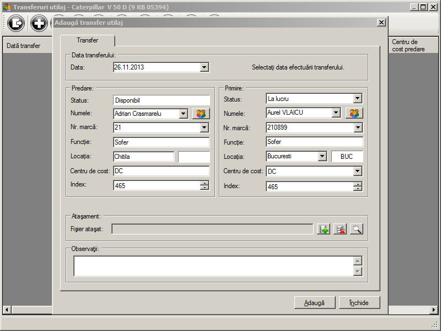The width and height of the screenshot is (441, 331).
Task: Remove the attached file with the red X icon
Action: pyautogui.click(x=340, y=229)
